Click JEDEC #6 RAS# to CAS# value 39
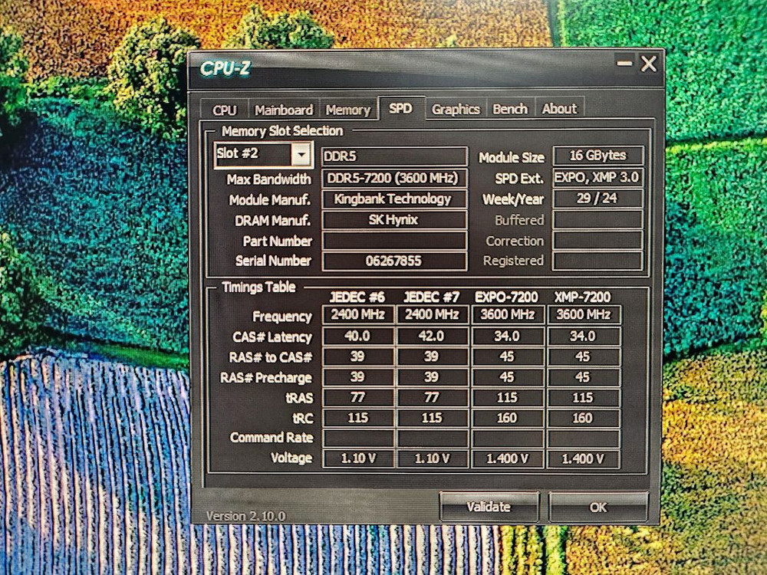This screenshot has width=767, height=575. pyautogui.click(x=358, y=356)
